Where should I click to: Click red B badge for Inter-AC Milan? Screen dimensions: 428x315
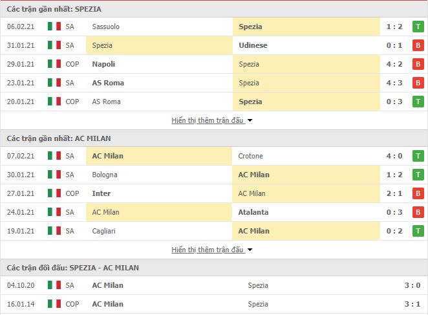point(418,193)
